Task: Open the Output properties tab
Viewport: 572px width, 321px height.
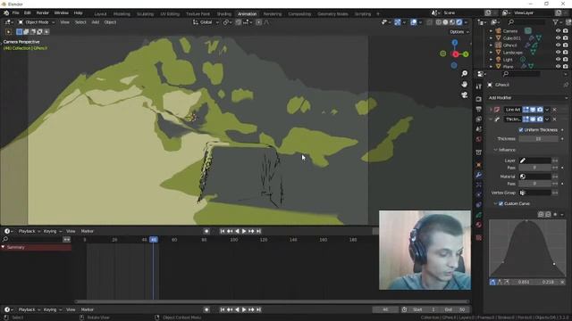Action: pyautogui.click(x=479, y=109)
